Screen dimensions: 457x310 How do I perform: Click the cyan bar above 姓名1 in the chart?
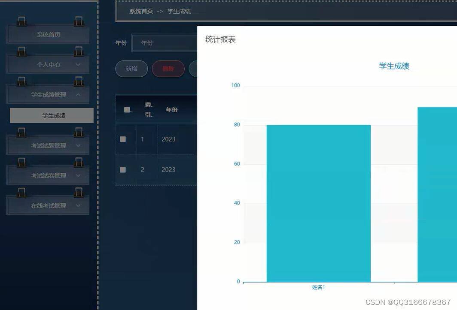coord(318,202)
